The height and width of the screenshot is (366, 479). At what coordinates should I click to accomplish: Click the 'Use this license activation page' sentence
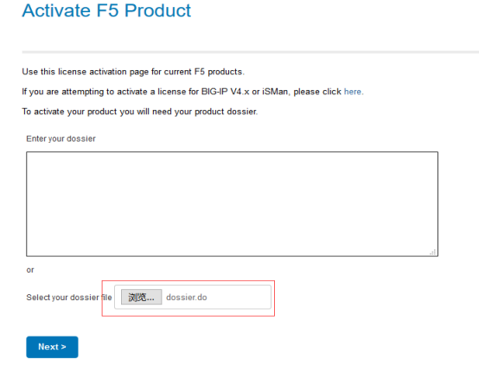coord(133,72)
